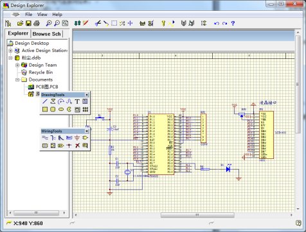Image resolution: width=306 pixels, height=232 pixels.
Task: Click the help icon in the status bar
Action: tap(298, 223)
